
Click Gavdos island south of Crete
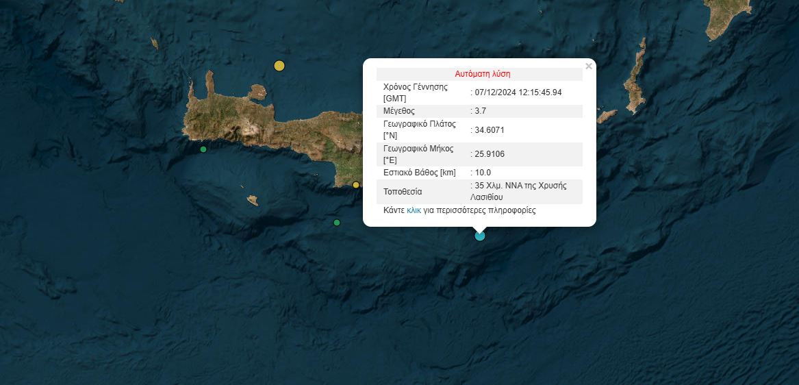pyautogui.click(x=253, y=200)
